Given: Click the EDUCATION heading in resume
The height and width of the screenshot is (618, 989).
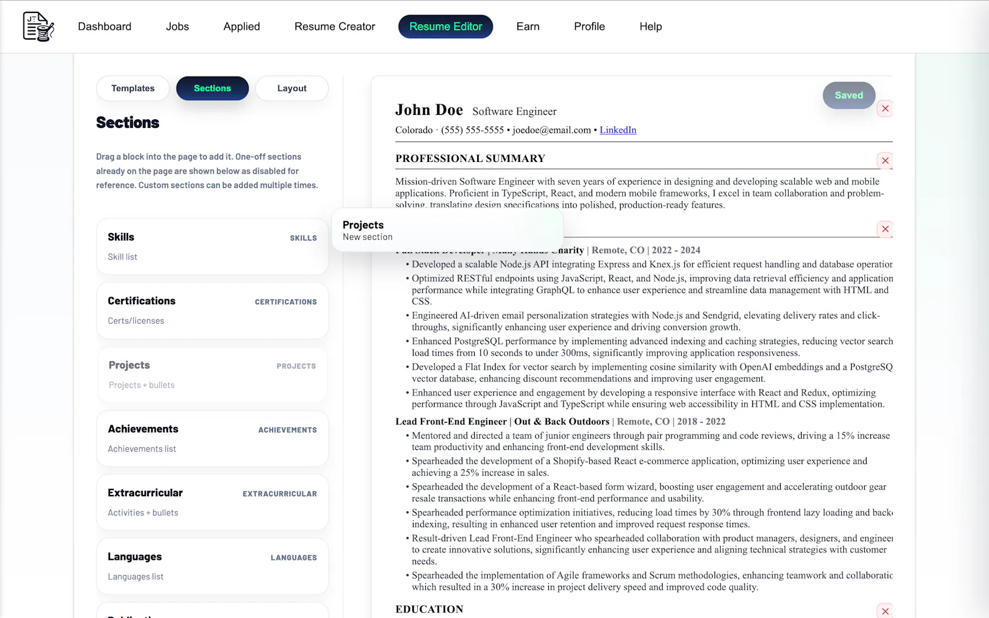Looking at the screenshot, I should (430, 609).
